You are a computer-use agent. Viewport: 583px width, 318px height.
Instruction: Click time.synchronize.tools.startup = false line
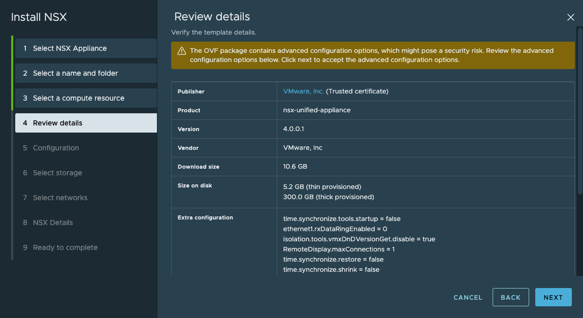point(342,219)
